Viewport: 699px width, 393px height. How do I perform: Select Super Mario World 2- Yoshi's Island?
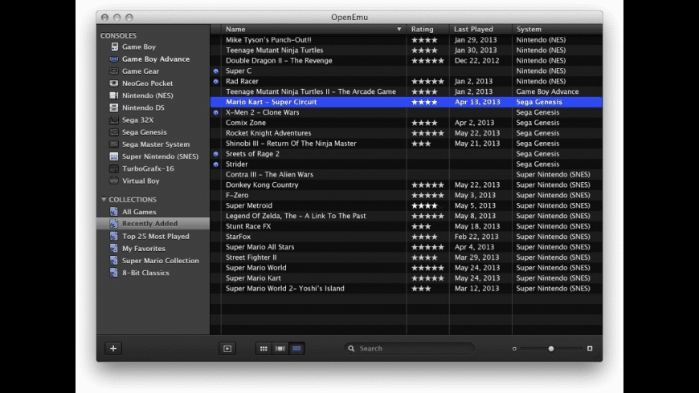click(285, 289)
